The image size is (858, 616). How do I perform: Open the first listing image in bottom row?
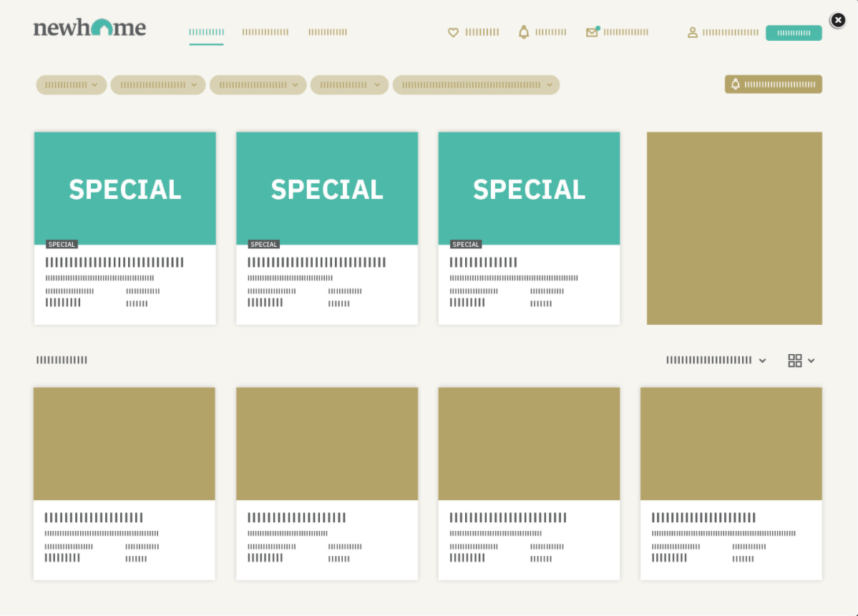(x=125, y=444)
